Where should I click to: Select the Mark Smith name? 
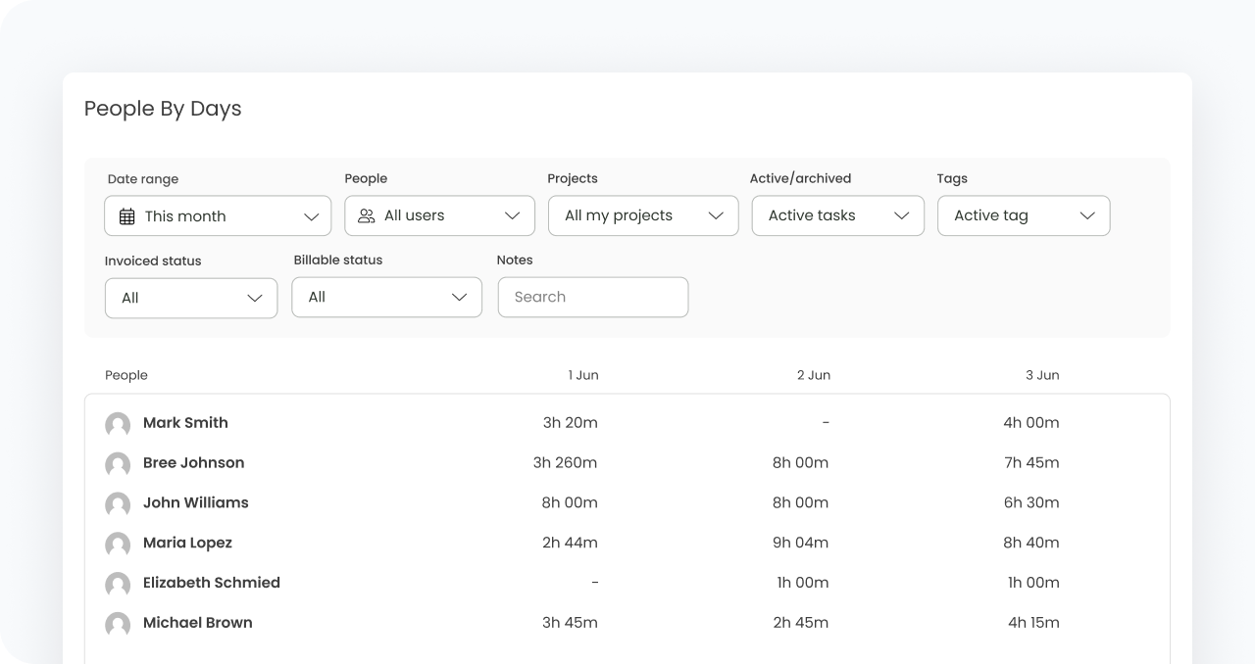(185, 423)
